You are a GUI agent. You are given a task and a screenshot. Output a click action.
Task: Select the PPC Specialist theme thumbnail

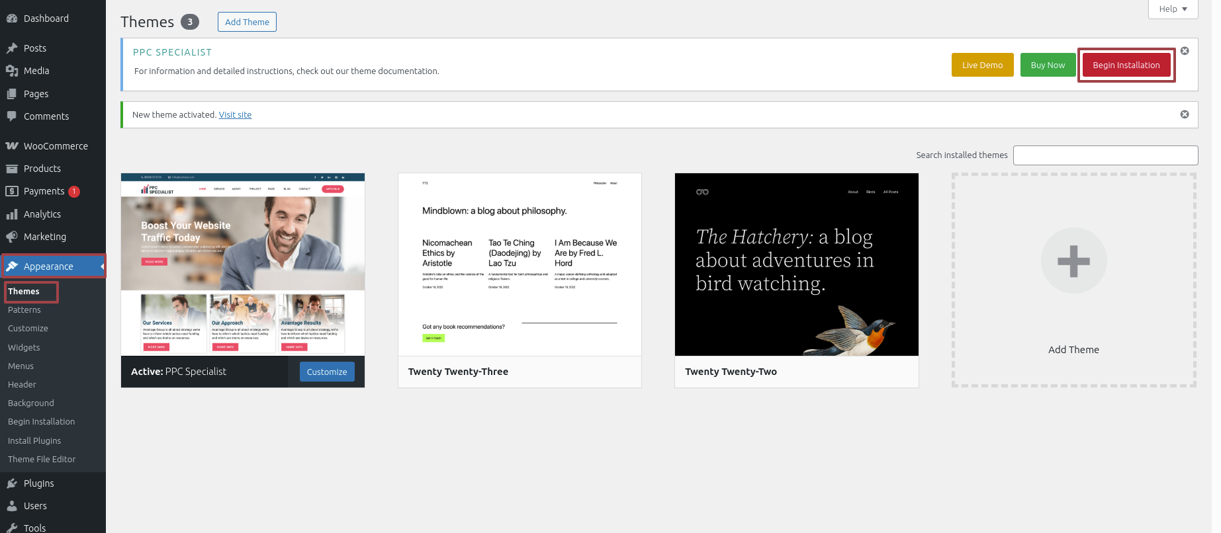(x=243, y=265)
